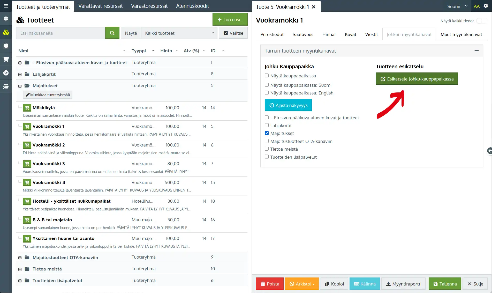Collapse the Majoitukset product group
The height and width of the screenshot is (293, 492).
click(20, 86)
